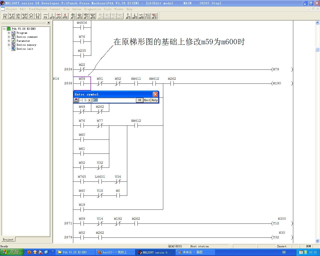The width and height of the screenshot is (320, 256).
Task: Toggle the pin icon in Enter symbol dialog
Action: coord(76,100)
